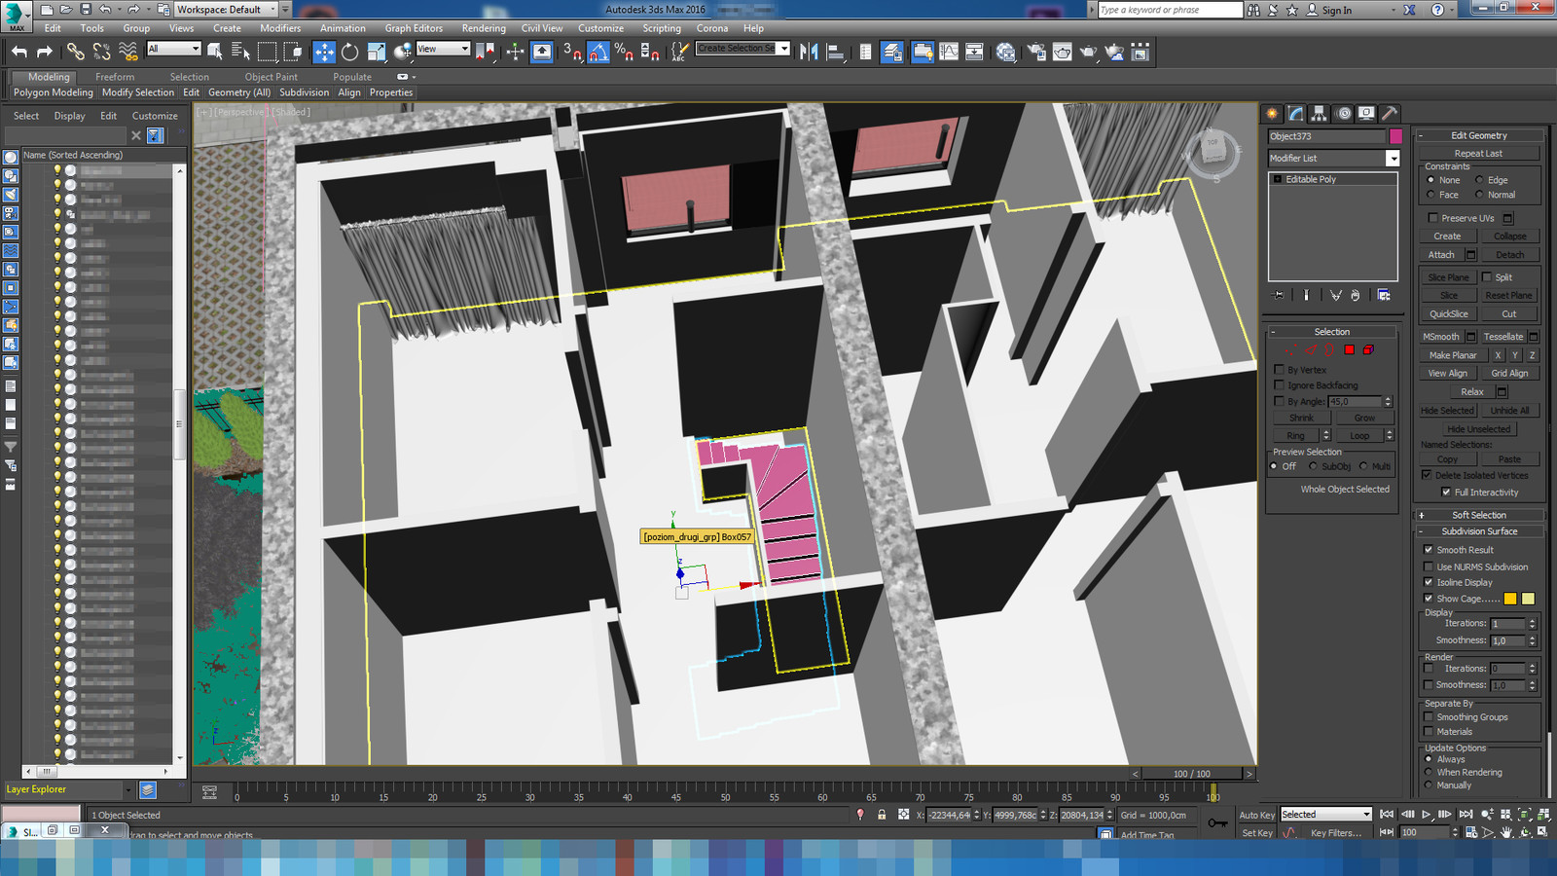Open Select by Name dialog
This screenshot has height=876, width=1557.
(240, 52)
